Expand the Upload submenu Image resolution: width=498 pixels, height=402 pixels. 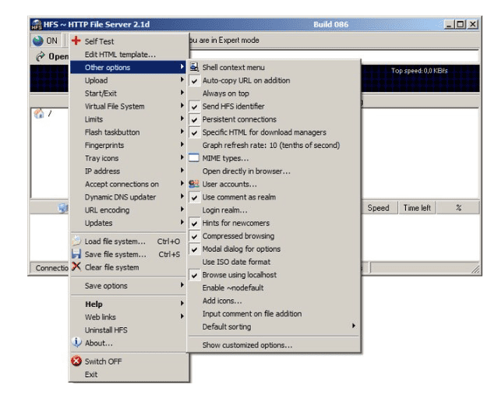(x=128, y=80)
